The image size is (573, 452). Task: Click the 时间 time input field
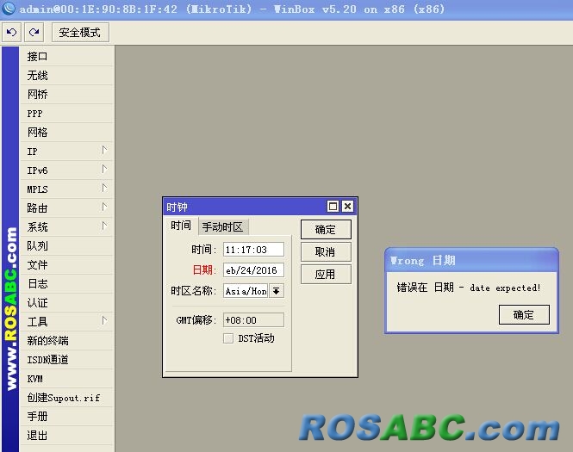click(253, 250)
